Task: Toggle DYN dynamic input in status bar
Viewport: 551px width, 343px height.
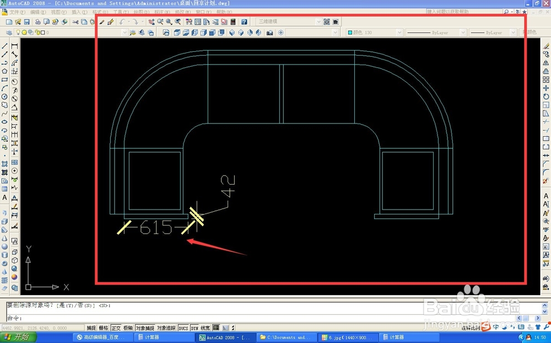Action: 195,328
